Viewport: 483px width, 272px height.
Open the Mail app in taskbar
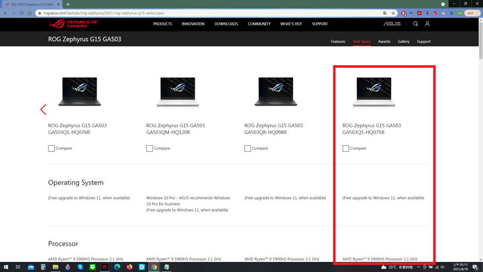point(31,267)
